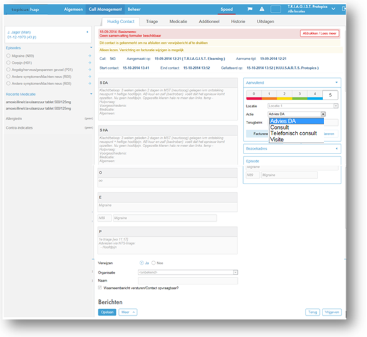Open the Actie dropdown arrow
The image size is (367, 337).
click(323, 114)
